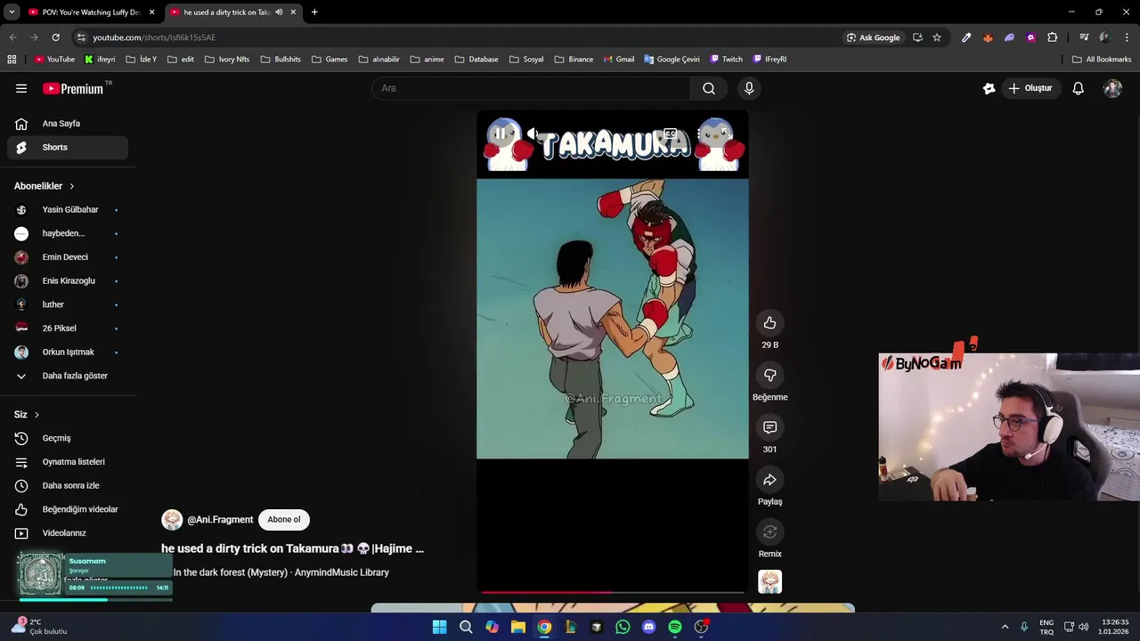Open a new browser tab
Image resolution: width=1140 pixels, height=641 pixels.
(x=314, y=12)
